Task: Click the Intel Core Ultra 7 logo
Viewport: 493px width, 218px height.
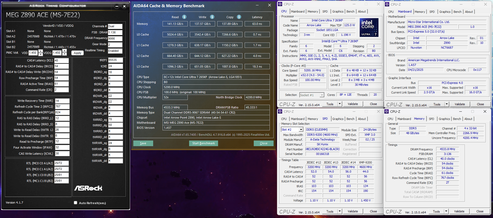Action: [369, 28]
